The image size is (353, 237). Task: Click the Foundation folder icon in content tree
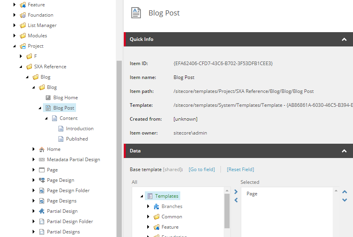23,15
